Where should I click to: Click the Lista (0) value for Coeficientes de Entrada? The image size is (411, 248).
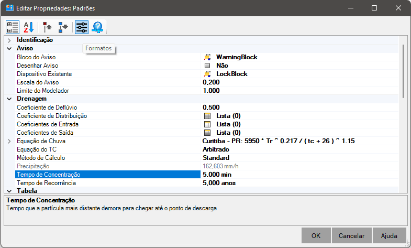coord(228,124)
